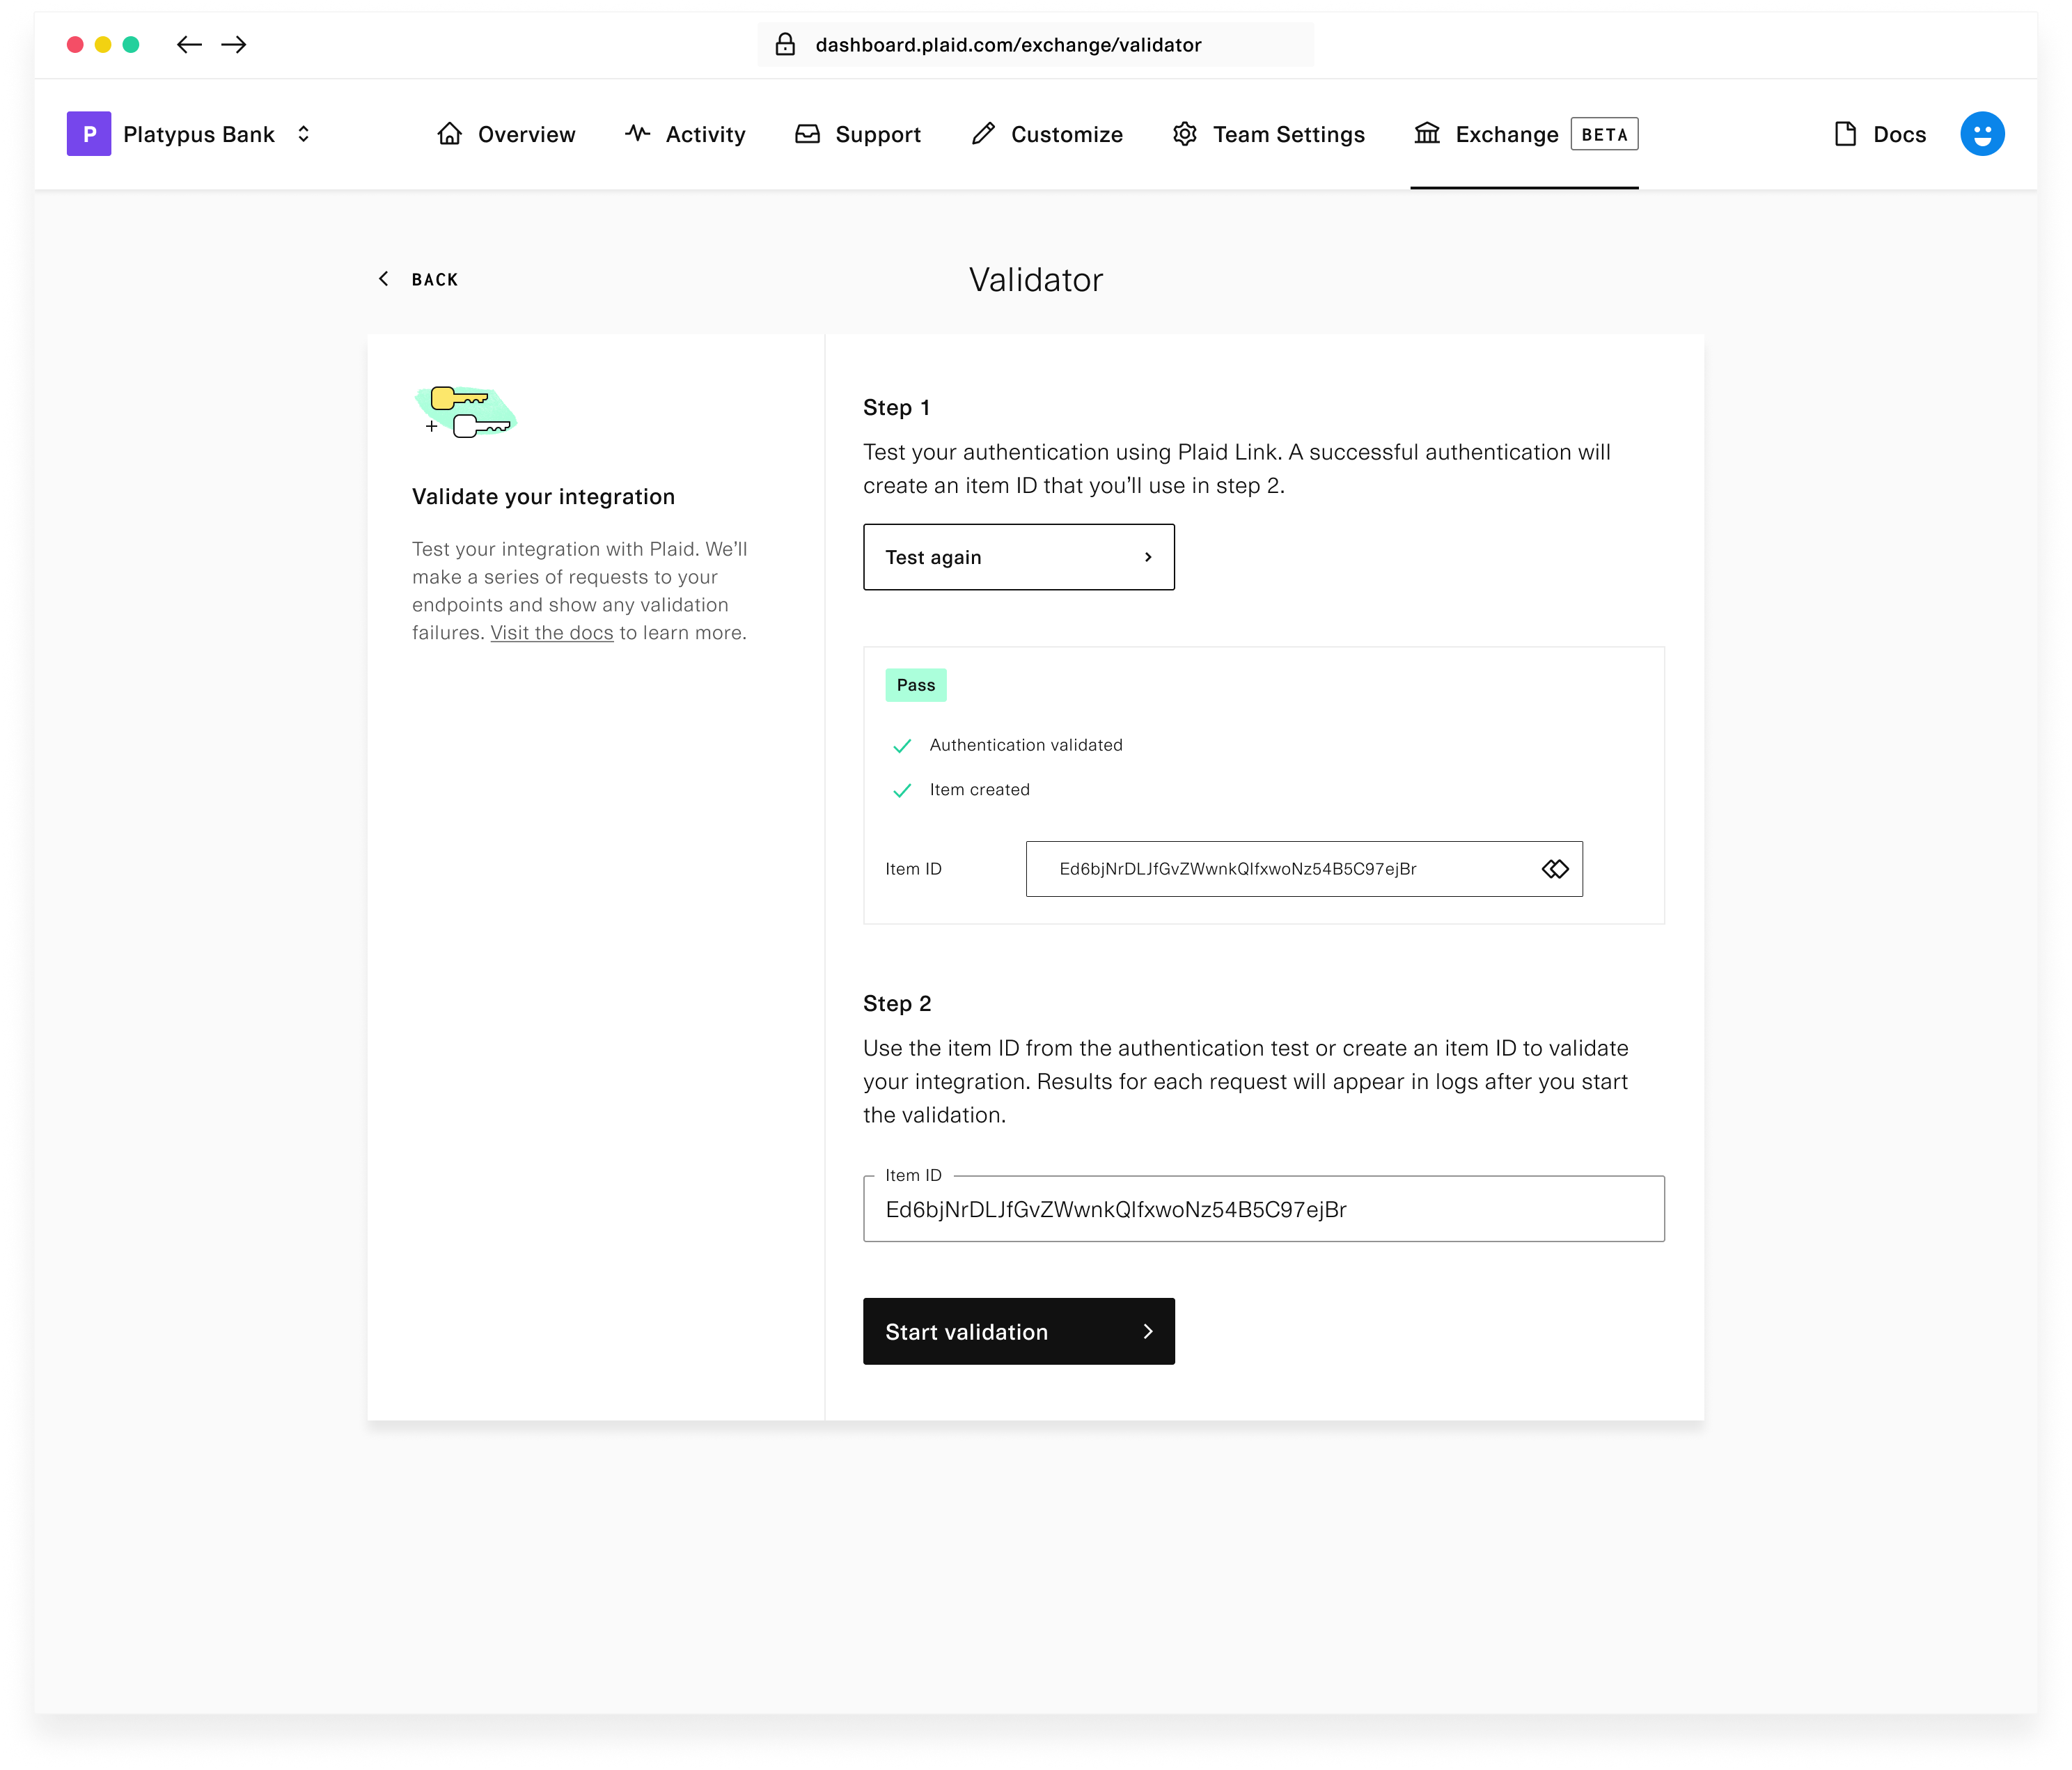
Task: Open the Support tab
Action: pyautogui.click(x=858, y=134)
